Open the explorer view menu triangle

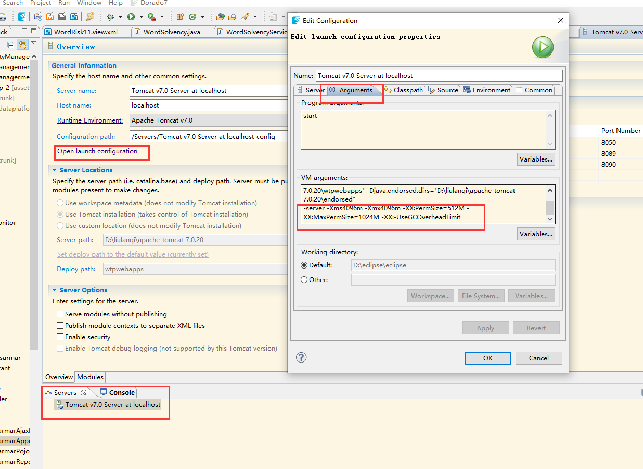coord(34,43)
